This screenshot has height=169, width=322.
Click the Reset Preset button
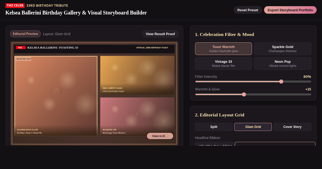pyautogui.click(x=248, y=10)
